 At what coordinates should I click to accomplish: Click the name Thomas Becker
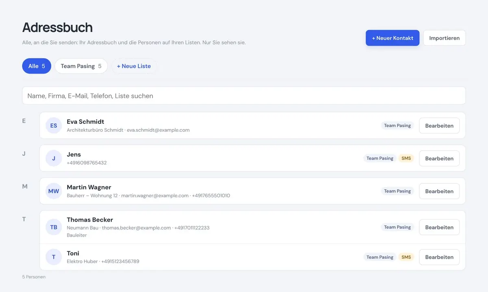[90, 220]
